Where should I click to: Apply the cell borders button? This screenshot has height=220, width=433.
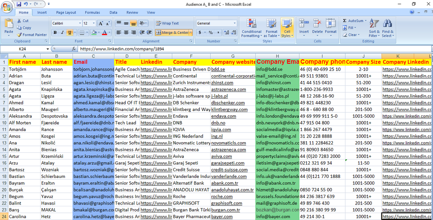click(82, 32)
